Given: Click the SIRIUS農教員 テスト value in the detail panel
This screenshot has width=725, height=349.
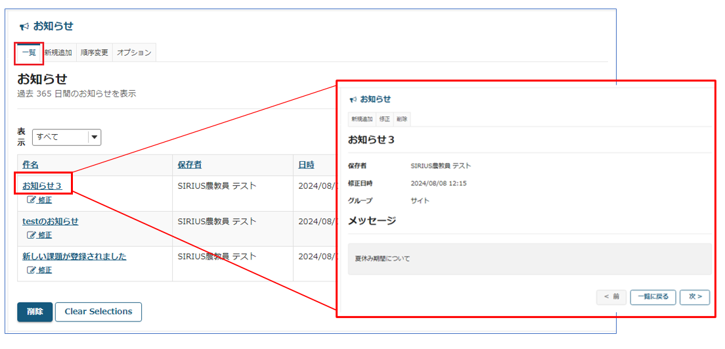Looking at the screenshot, I should [x=441, y=166].
